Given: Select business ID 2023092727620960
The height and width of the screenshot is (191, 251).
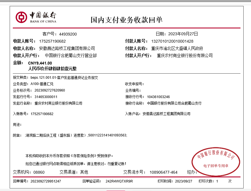Looking at the screenshot, I should (x=50, y=90).
